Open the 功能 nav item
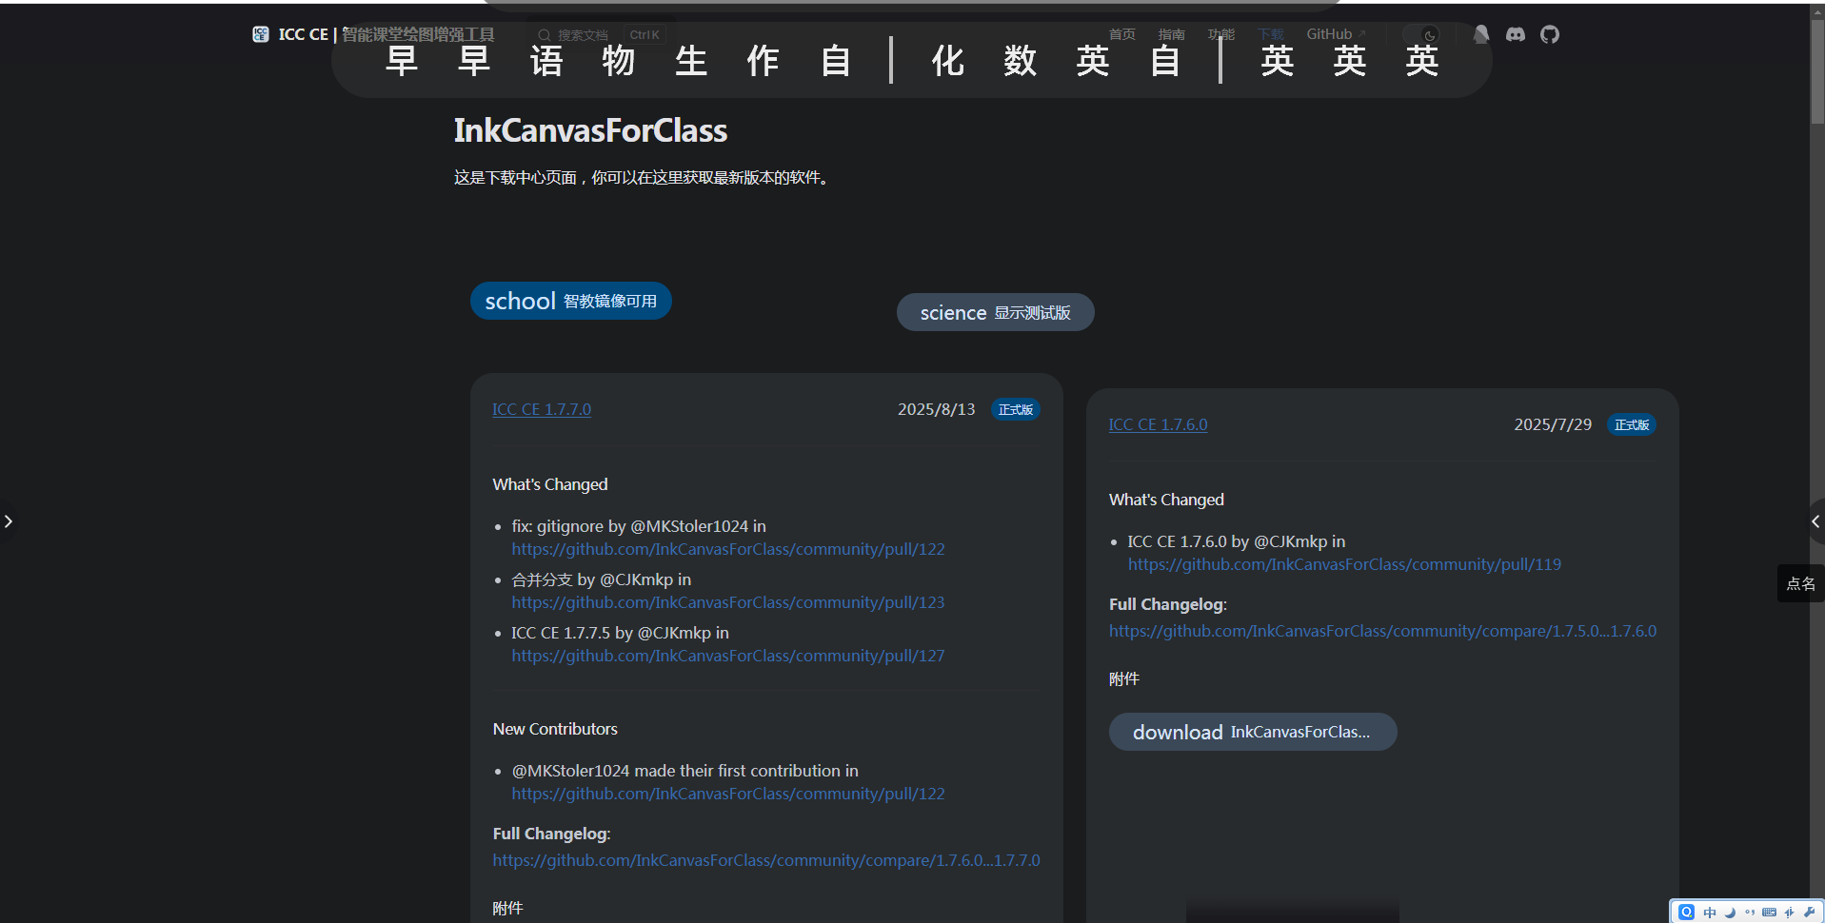This screenshot has width=1825, height=923. coord(1221,34)
